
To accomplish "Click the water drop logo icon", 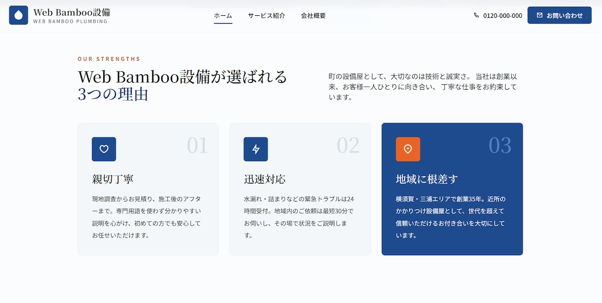I will [18, 15].
